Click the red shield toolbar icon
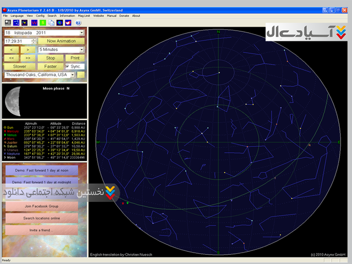Screen dimensions: 352x264 pos(68,22)
